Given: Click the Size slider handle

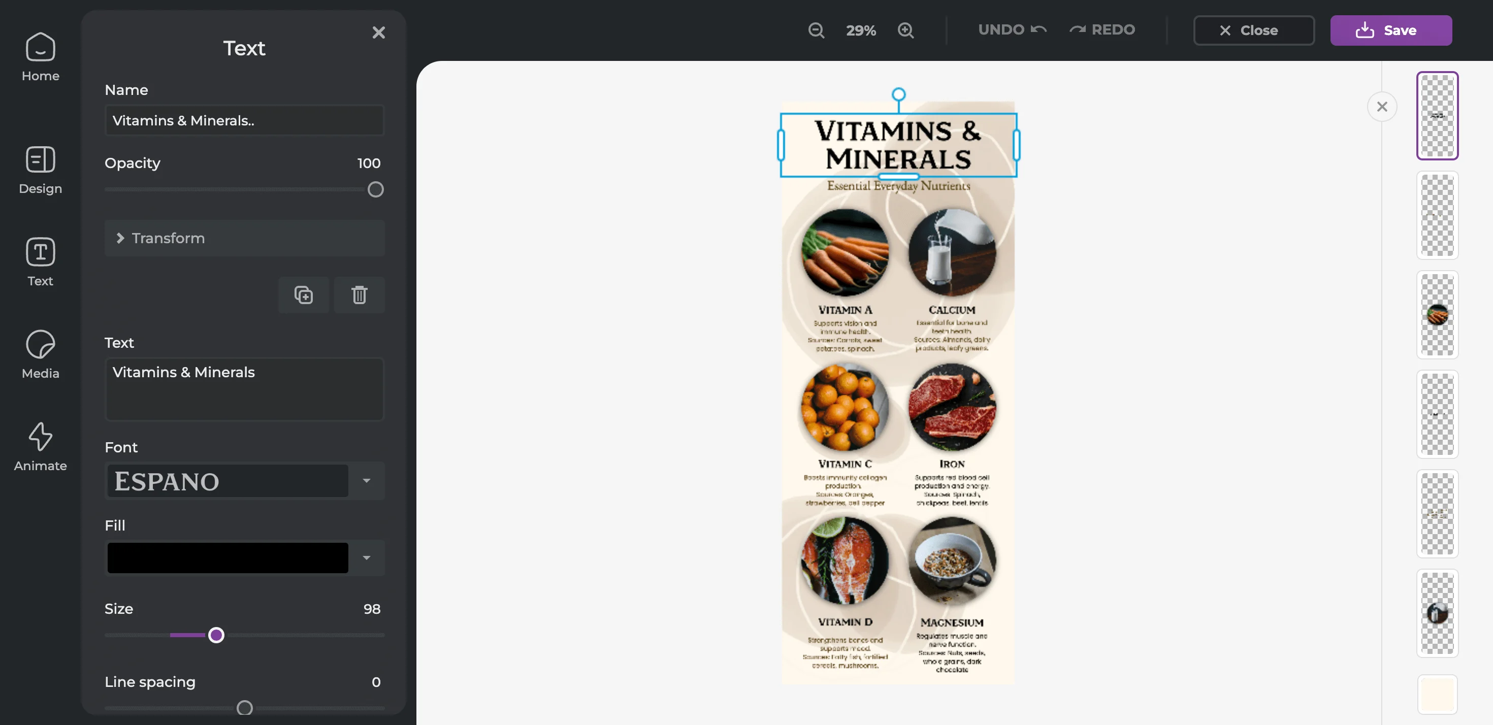Looking at the screenshot, I should click(x=216, y=635).
